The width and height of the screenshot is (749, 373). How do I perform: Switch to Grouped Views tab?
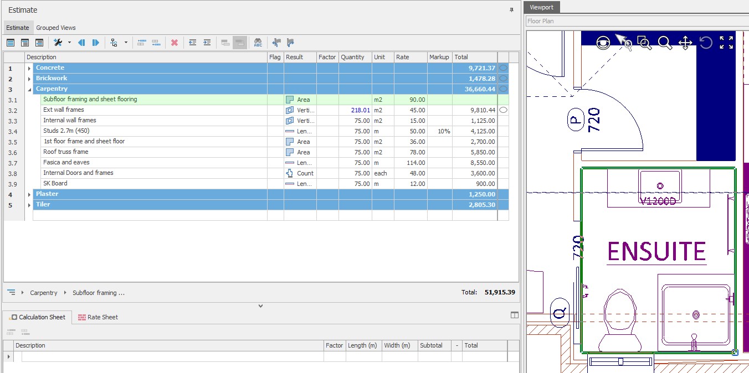(x=56, y=28)
